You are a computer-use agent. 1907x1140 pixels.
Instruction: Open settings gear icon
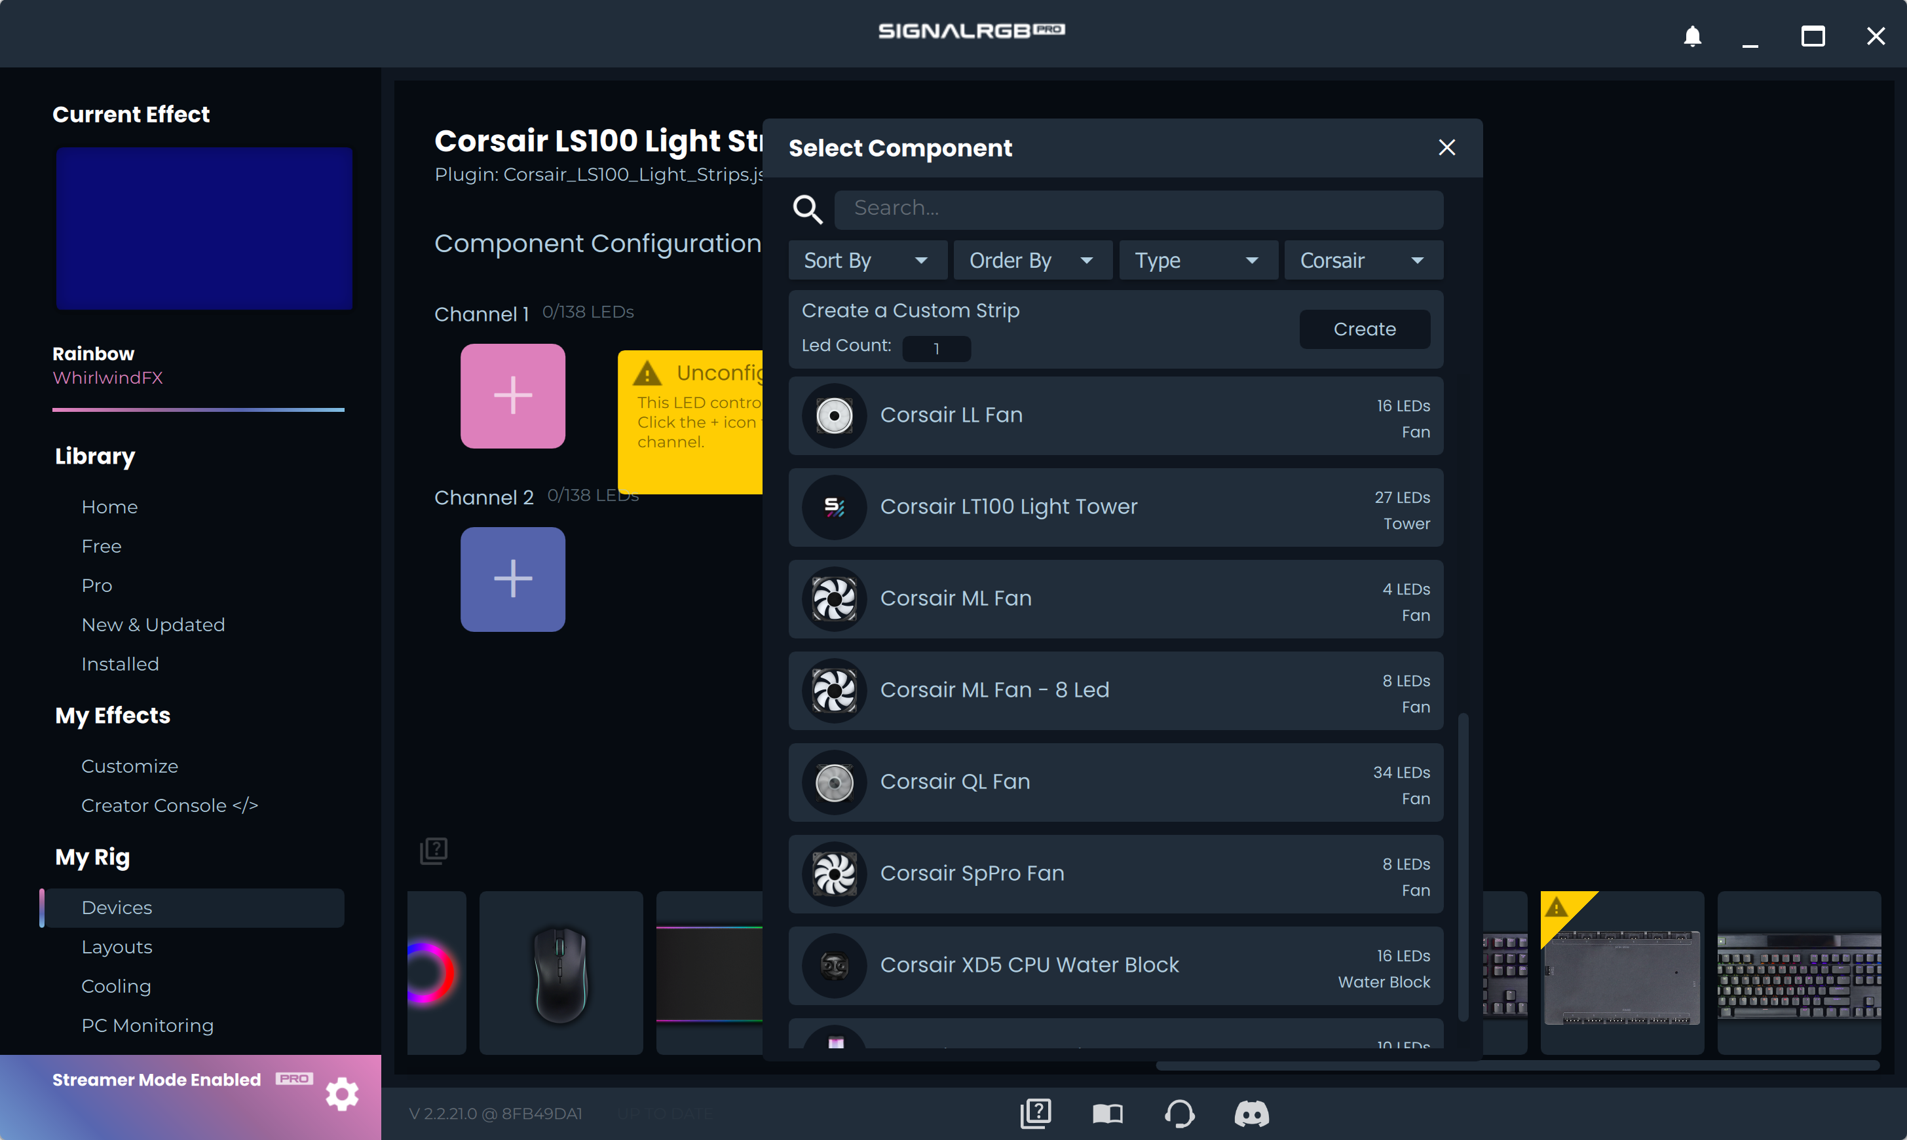tap(342, 1094)
